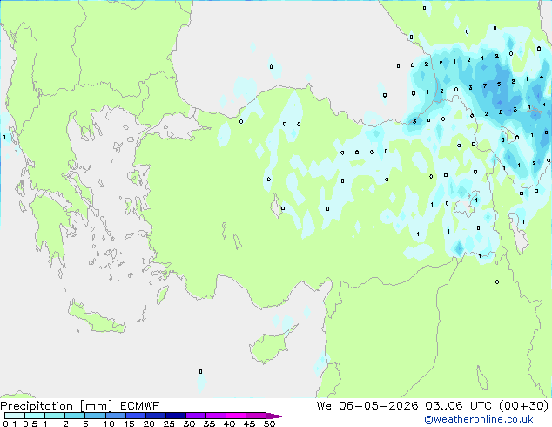Click the '(00+30)' forecast offset text
The height and width of the screenshot is (427, 552).
[x=524, y=406]
